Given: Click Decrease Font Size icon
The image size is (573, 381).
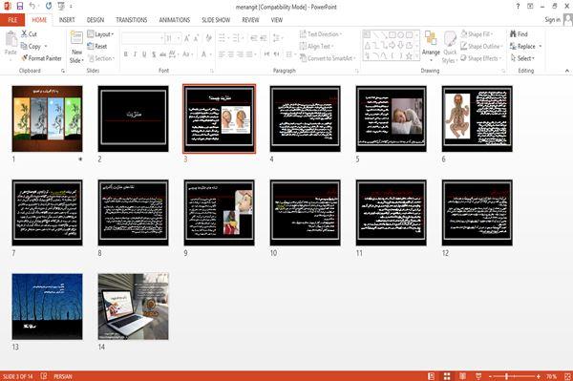Looking at the screenshot, I should pos(196,38).
